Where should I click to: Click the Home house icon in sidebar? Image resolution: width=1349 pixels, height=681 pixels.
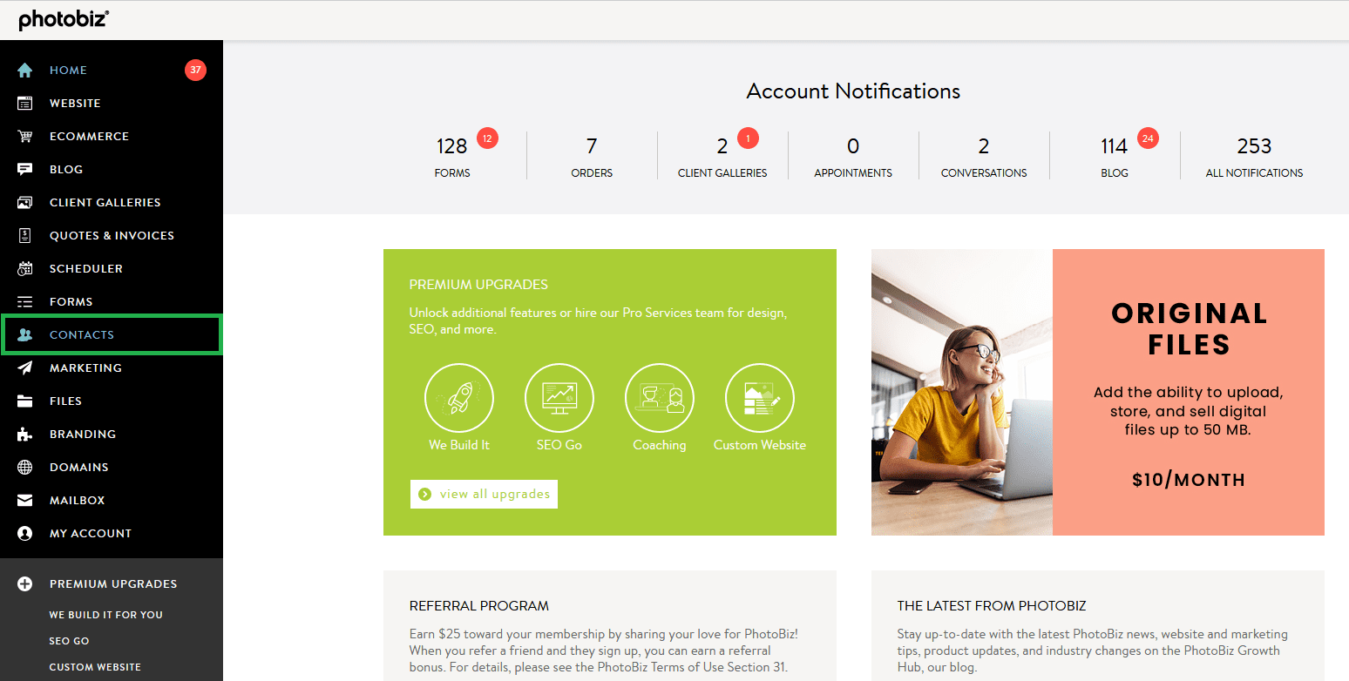click(x=25, y=71)
